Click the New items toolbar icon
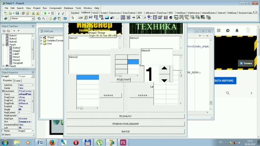The height and width of the screenshot is (146, 260). [x=6, y=13]
